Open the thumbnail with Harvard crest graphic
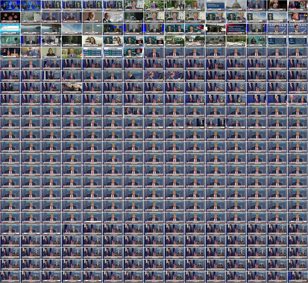Screen dimensions: 308x283 point(133,53)
